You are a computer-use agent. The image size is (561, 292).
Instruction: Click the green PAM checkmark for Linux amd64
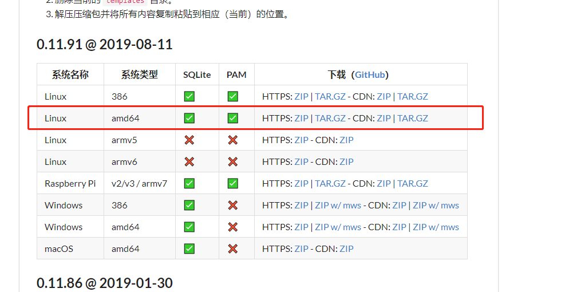pos(233,118)
